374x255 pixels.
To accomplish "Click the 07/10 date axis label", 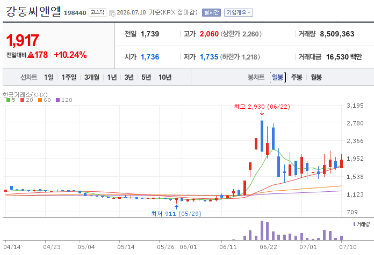I will (348, 247).
